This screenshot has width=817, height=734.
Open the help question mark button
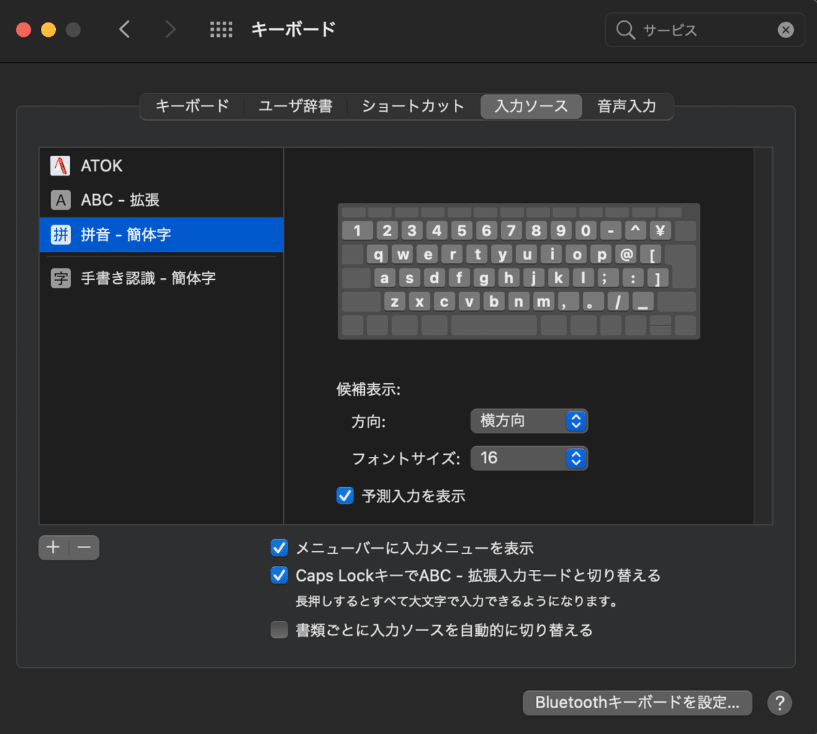(780, 703)
